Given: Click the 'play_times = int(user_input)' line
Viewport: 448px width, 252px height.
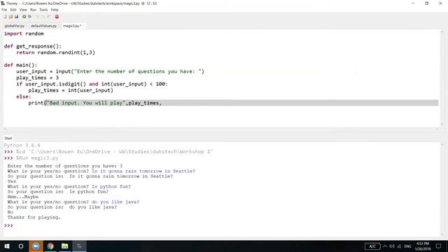Looking at the screenshot, I should 71,90.
